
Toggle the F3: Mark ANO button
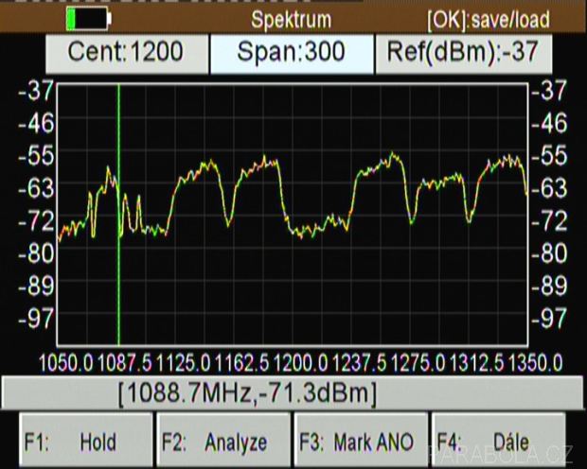[x=361, y=441]
